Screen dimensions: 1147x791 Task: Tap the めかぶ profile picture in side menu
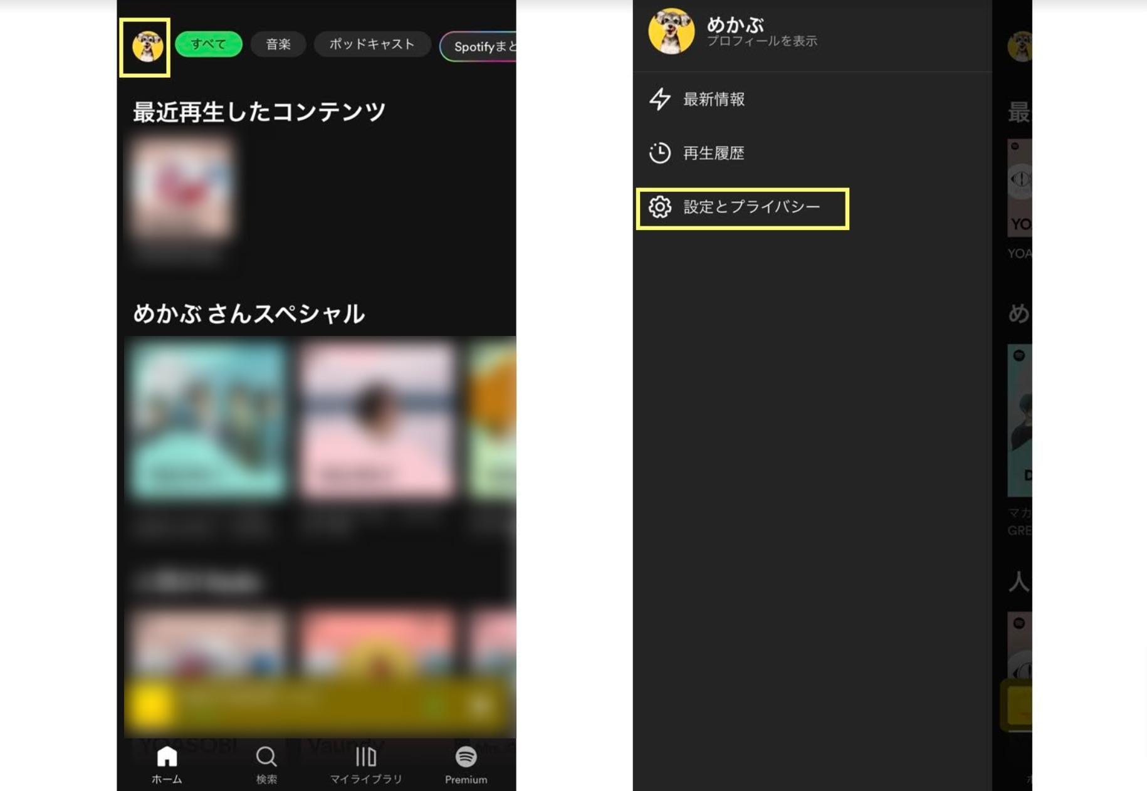671,31
